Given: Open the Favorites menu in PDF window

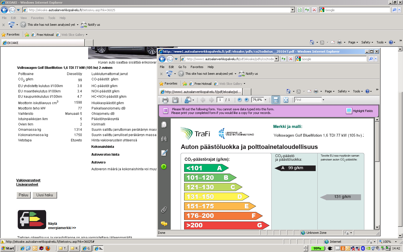Looking at the screenshot, I should 197,67.
